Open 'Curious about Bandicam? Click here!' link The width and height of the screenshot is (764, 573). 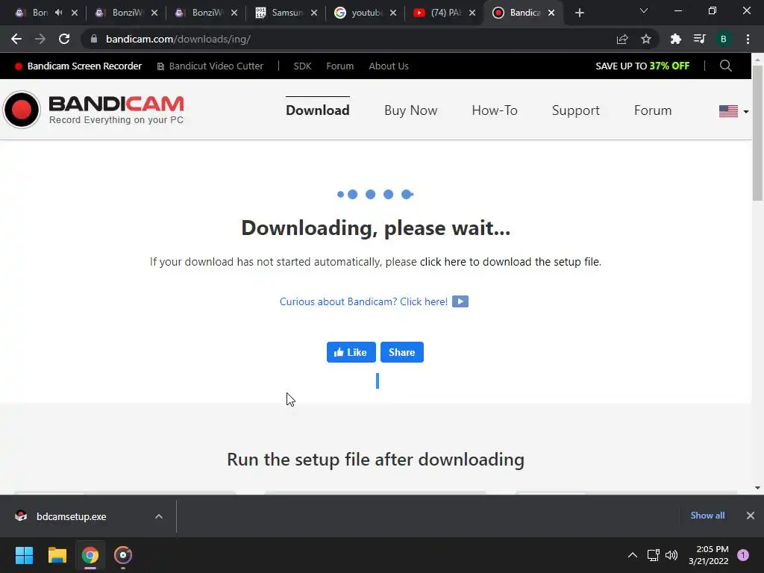tap(363, 301)
